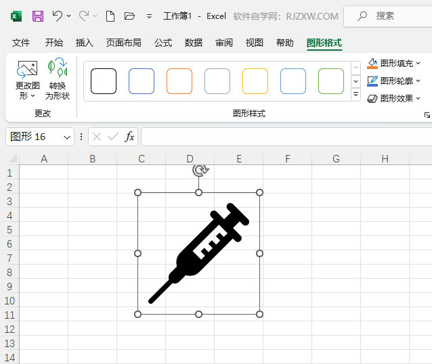This screenshot has height=364, width=432.
Task: Click the formula bar cancel X icon
Action: click(x=97, y=137)
